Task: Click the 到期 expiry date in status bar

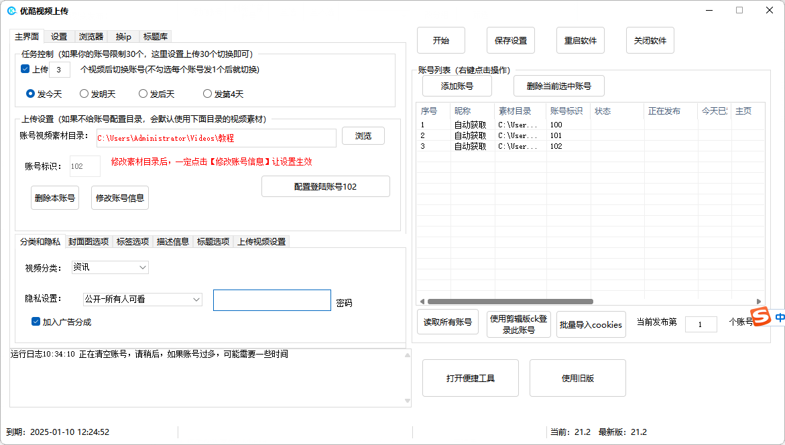Action: (x=58, y=432)
